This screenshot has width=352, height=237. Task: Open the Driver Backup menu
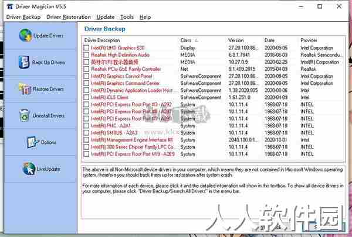(23, 17)
